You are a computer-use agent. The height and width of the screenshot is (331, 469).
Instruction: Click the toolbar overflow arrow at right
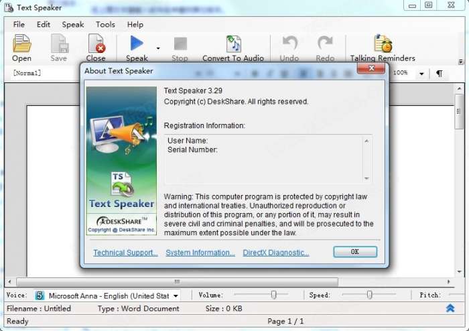(461, 62)
